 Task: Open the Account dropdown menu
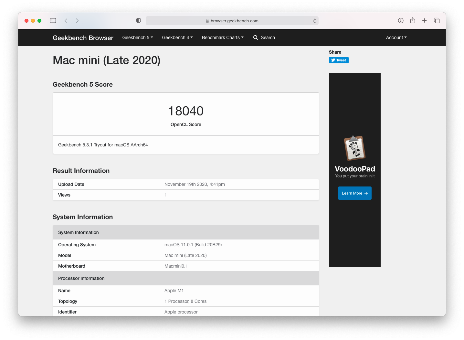[x=396, y=37]
